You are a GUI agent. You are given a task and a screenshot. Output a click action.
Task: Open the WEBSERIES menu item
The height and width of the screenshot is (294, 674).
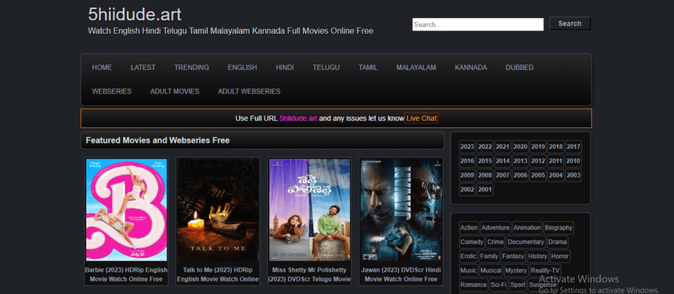(x=112, y=91)
